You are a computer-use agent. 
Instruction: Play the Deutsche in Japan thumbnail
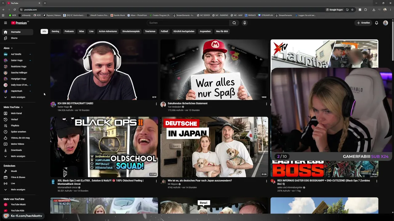(214, 147)
